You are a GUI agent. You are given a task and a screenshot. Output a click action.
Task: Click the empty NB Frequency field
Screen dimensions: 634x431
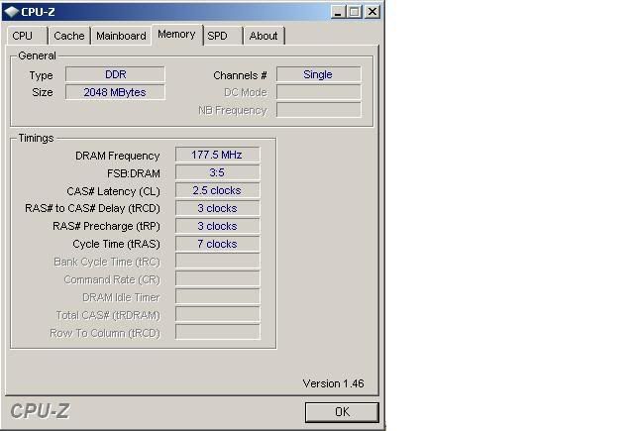point(318,110)
